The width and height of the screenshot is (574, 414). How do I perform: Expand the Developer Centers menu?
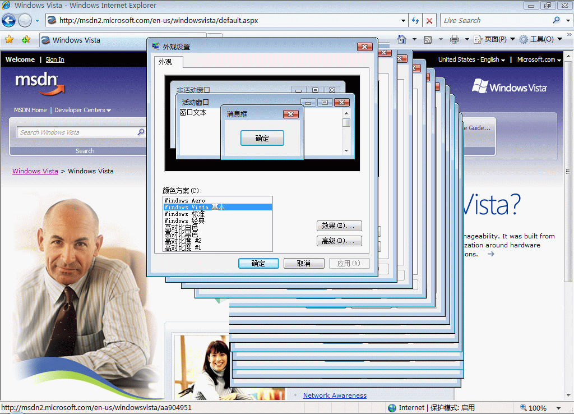click(82, 110)
